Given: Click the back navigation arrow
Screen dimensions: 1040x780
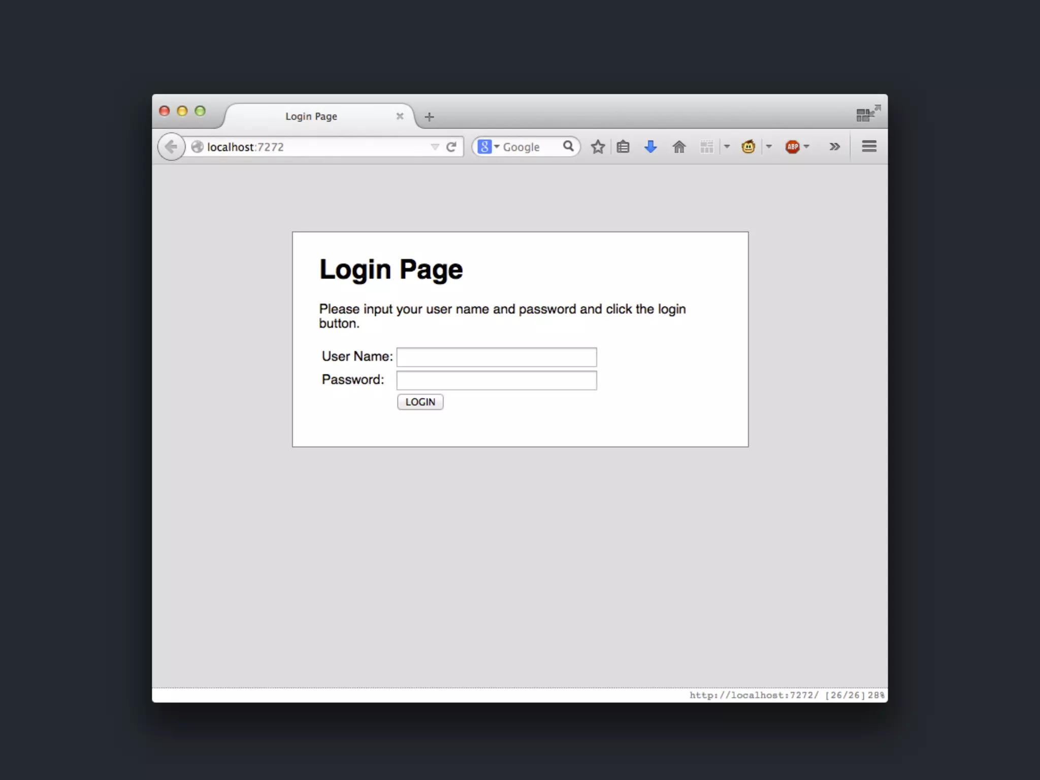Looking at the screenshot, I should point(171,147).
